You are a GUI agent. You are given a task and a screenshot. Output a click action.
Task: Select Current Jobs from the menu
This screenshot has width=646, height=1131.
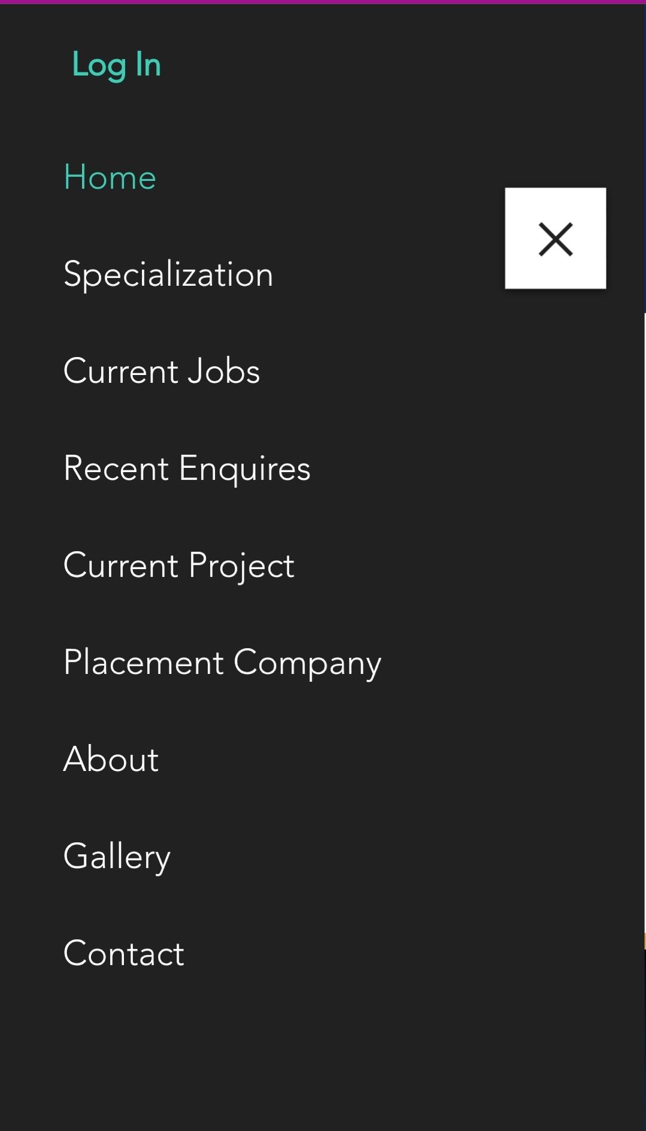162,371
